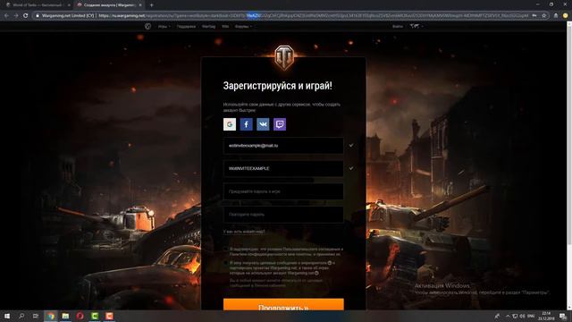Open Windows taskbar search
This screenshot has height=322, width=572.
click(x=21, y=316)
